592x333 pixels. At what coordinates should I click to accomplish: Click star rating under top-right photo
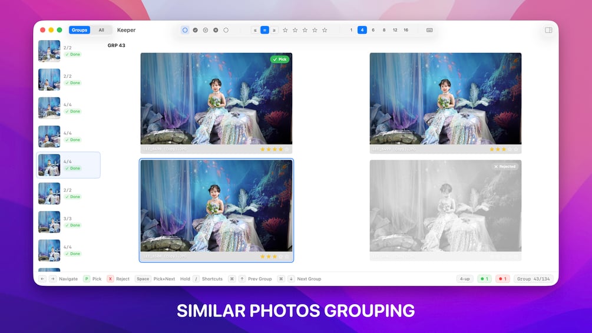point(504,150)
